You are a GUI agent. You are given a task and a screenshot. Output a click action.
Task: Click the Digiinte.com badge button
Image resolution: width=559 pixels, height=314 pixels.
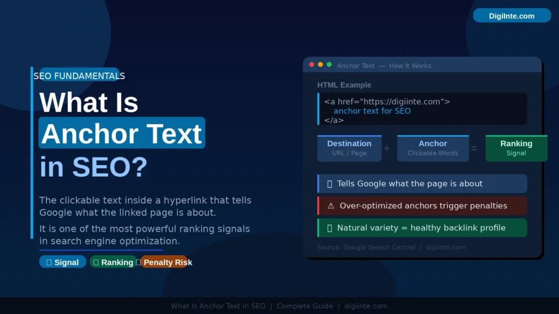point(512,16)
